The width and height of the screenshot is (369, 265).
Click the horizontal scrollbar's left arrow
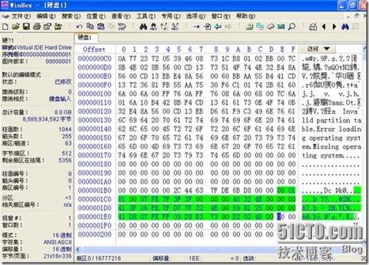(78, 250)
